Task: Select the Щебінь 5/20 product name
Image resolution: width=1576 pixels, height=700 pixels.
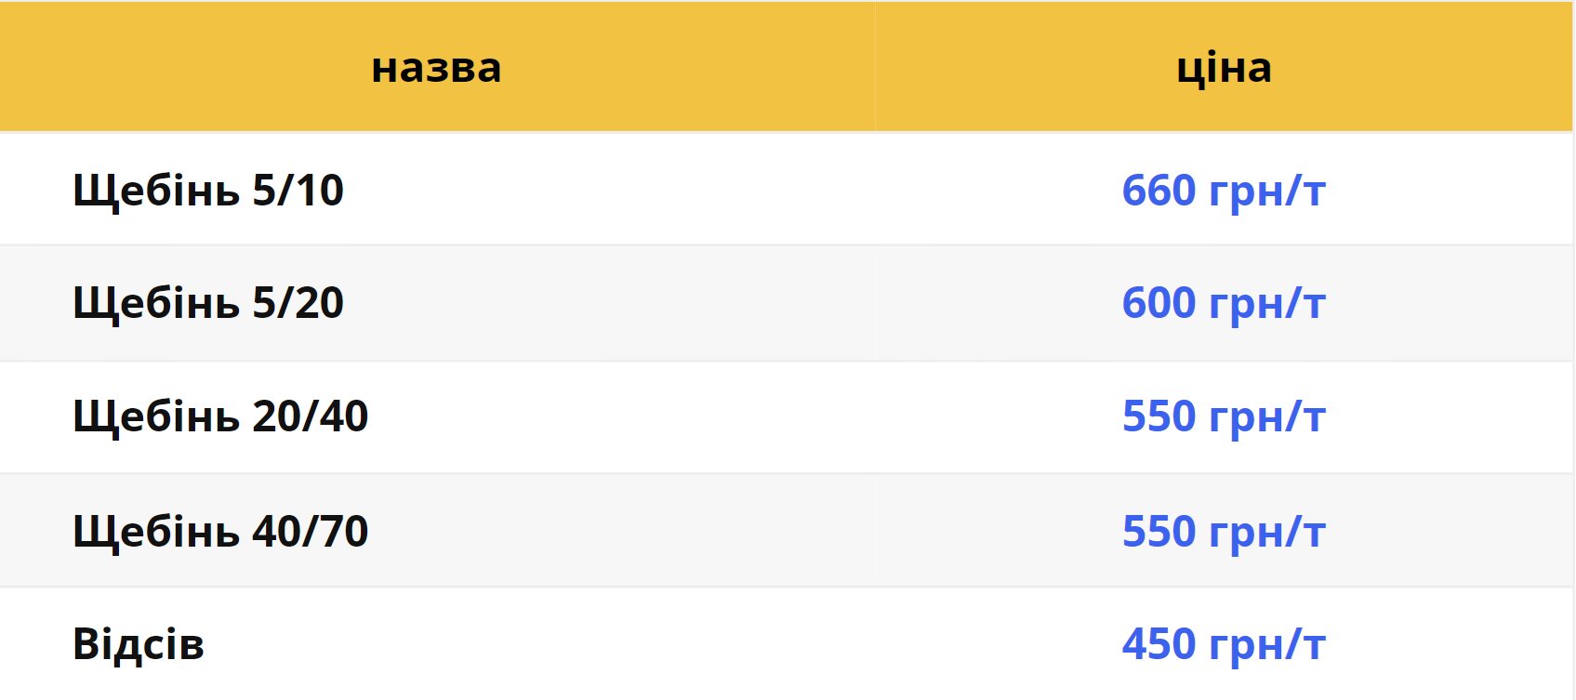Action: (208, 303)
